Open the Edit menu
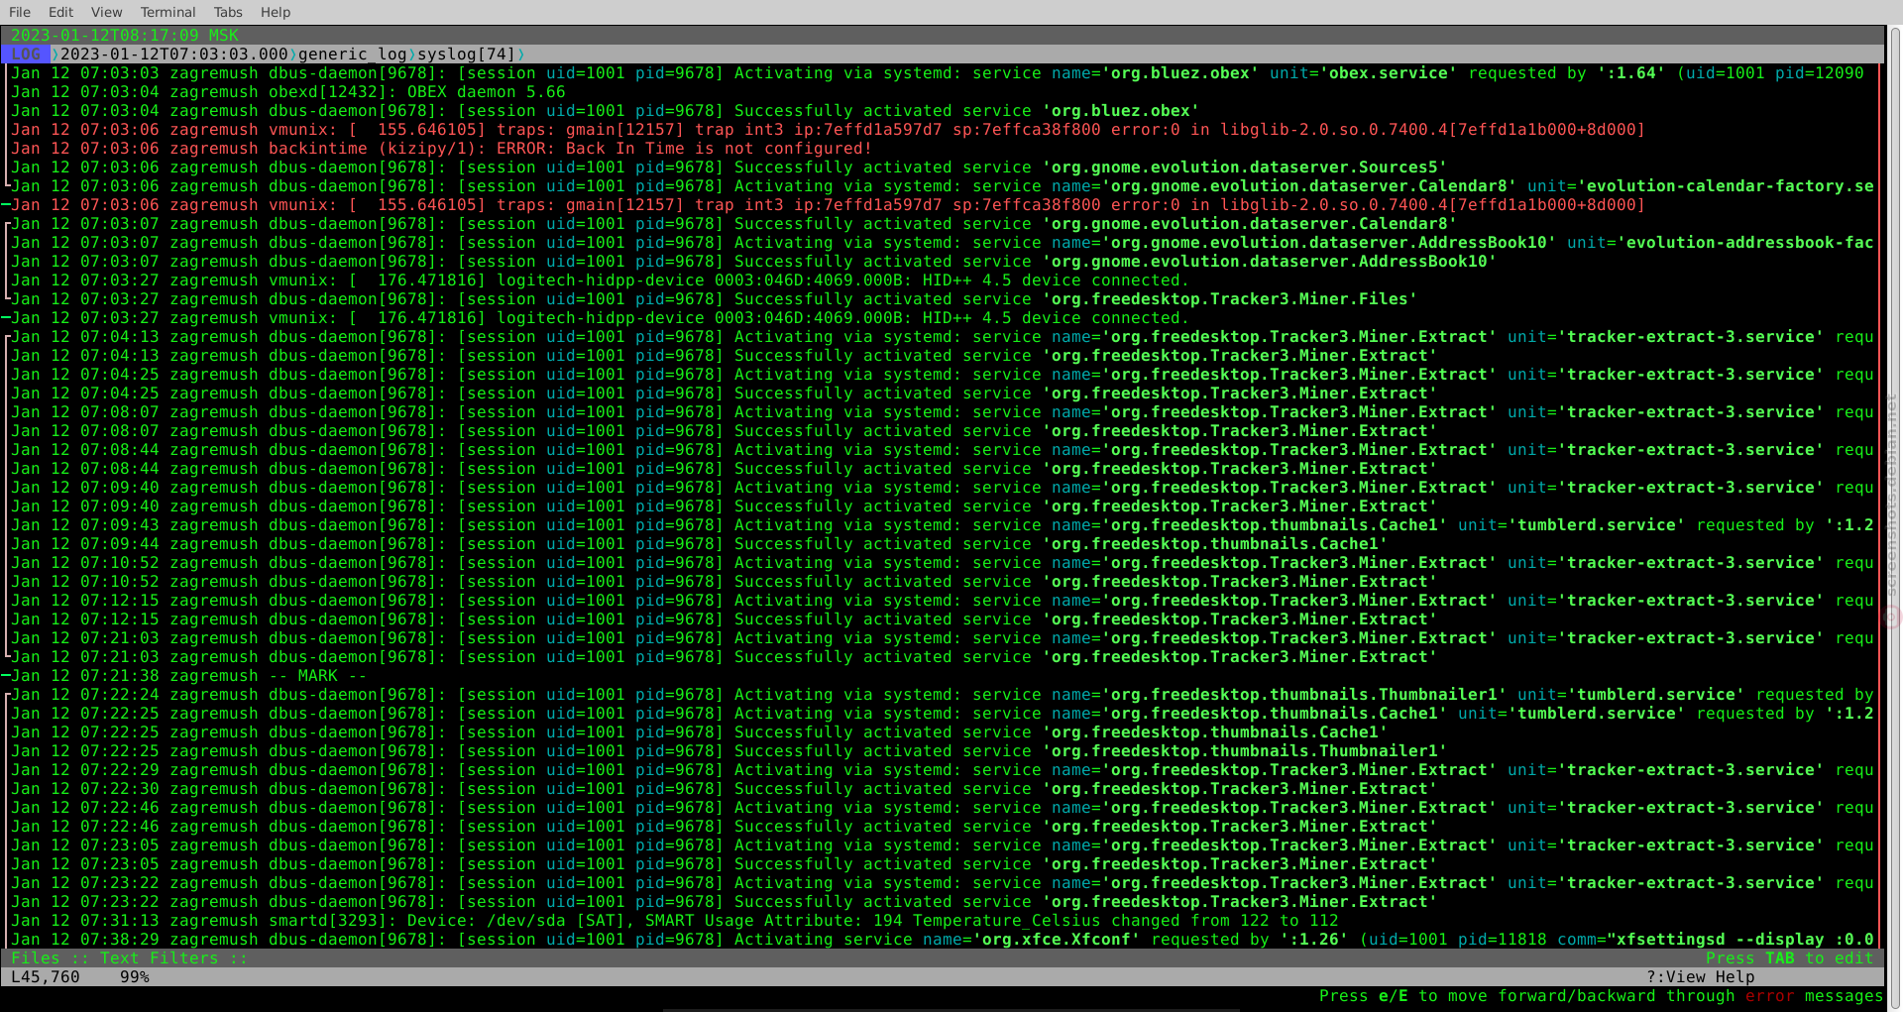 pos(60,12)
